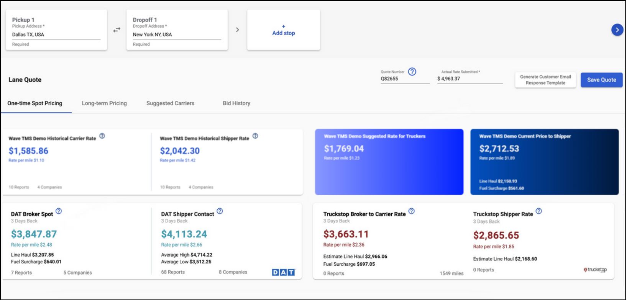627x301 pixels.
Task: Open help for Historical Shipper Rate
Action: pos(255,136)
